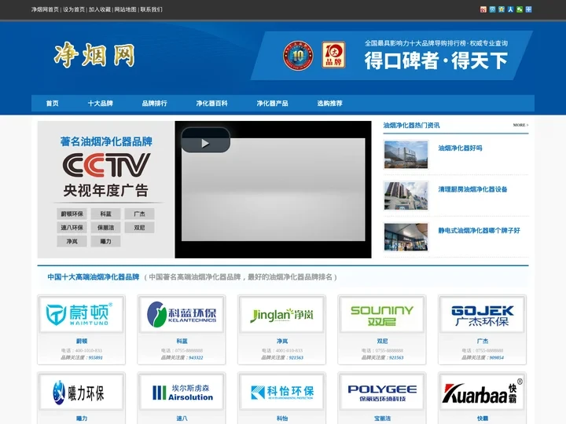Image resolution: width=566 pixels, height=424 pixels.
Task: Open the 净化器产品 navigation tab
Action: 272,103
